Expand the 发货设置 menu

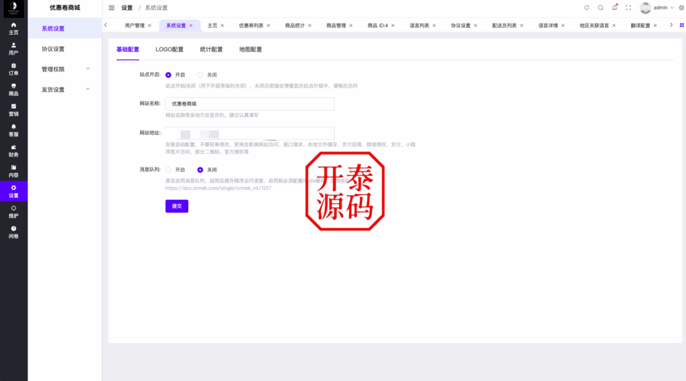[65, 90]
